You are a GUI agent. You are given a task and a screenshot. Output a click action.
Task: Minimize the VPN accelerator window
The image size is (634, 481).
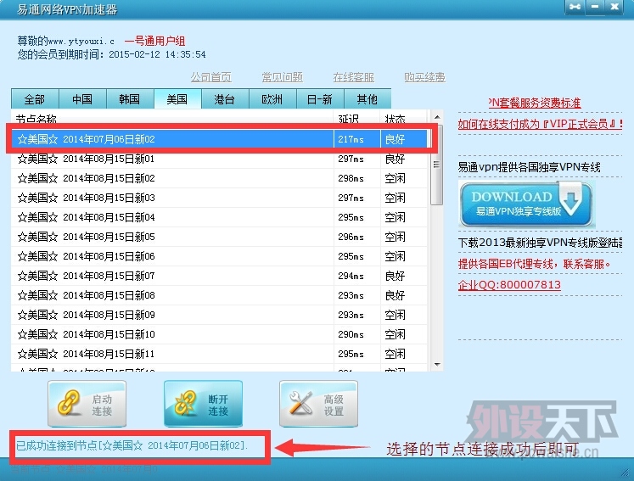tap(595, 7)
